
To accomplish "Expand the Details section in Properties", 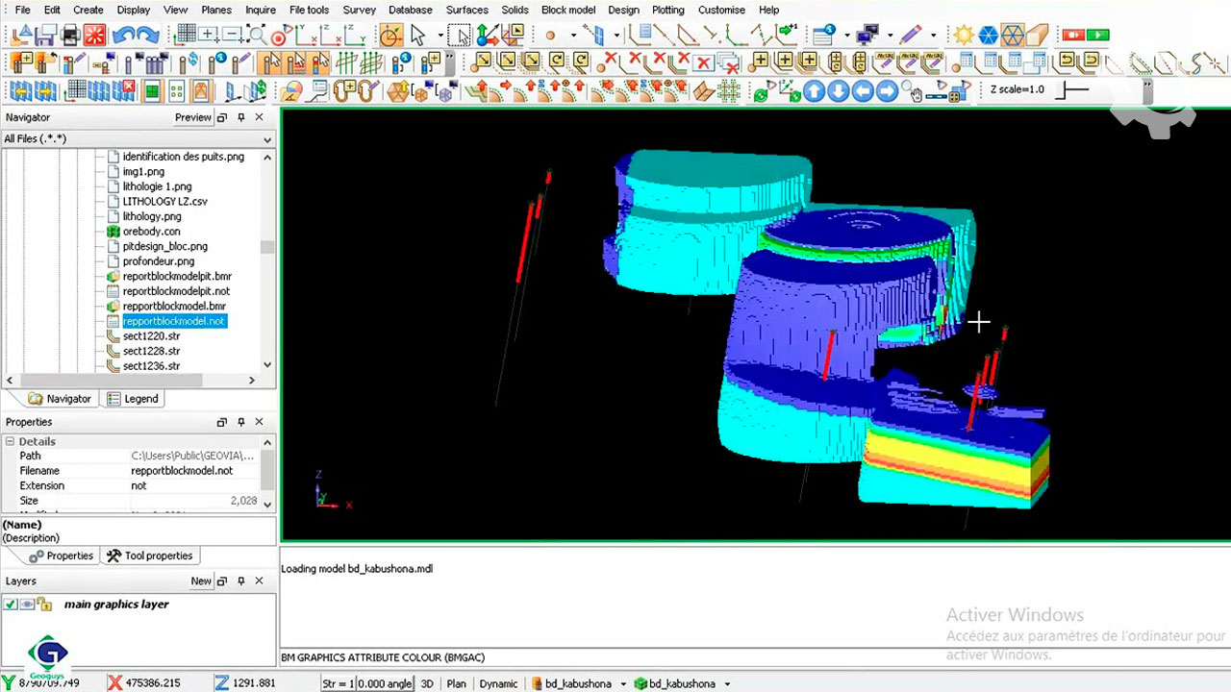I will [x=10, y=441].
